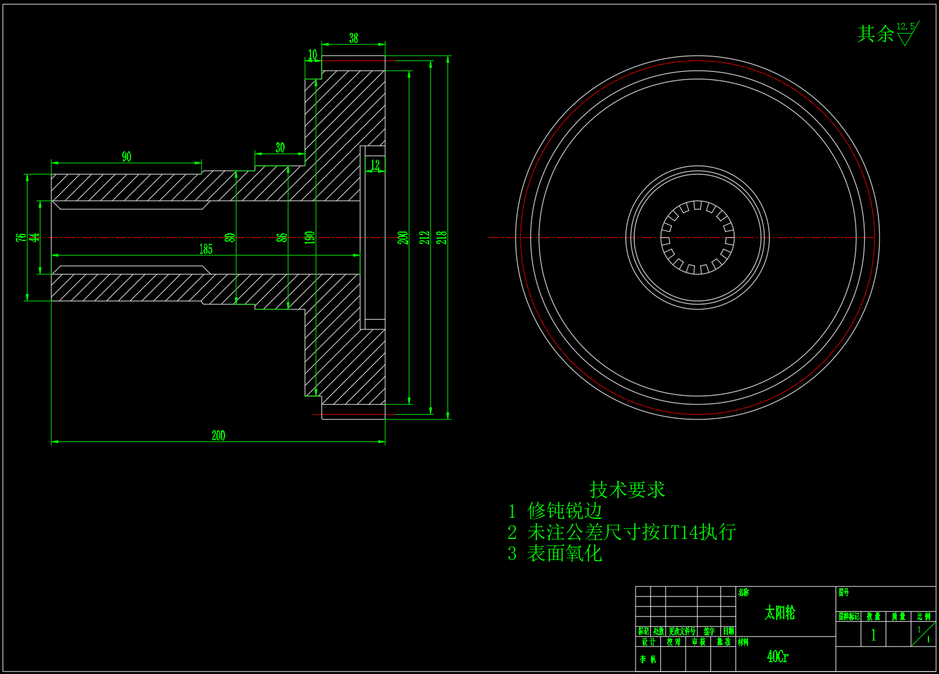Click the 12 recess depth dimension
This screenshot has height=674, width=939.
[375, 165]
